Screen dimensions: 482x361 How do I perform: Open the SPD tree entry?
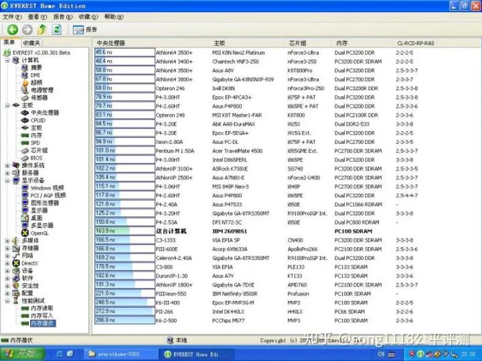point(35,143)
